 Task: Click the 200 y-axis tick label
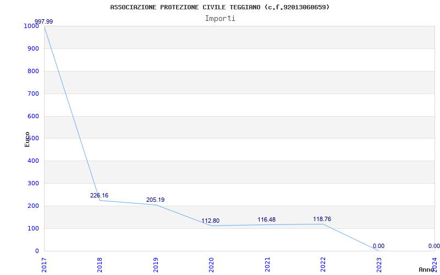click(x=33, y=206)
